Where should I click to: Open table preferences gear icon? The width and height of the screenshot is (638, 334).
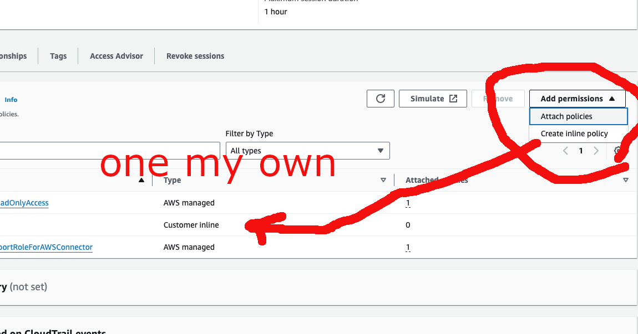pyautogui.click(x=618, y=151)
